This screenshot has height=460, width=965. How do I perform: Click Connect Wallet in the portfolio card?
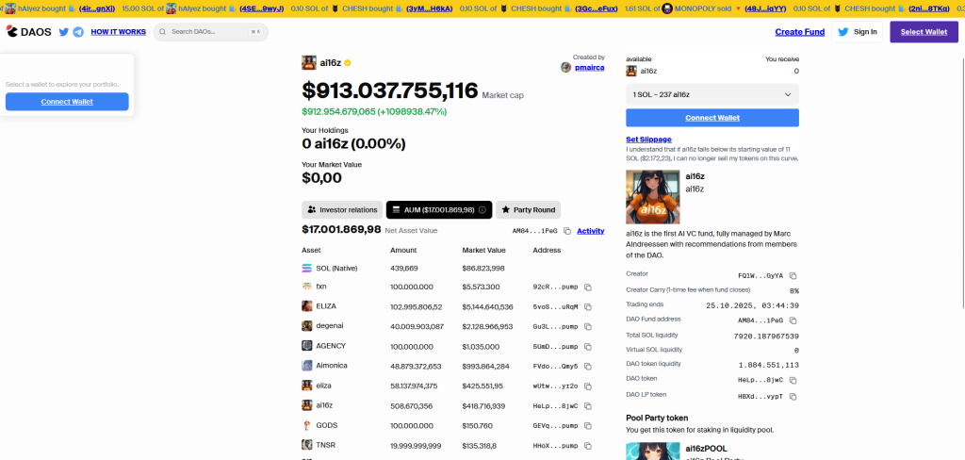[x=67, y=102]
